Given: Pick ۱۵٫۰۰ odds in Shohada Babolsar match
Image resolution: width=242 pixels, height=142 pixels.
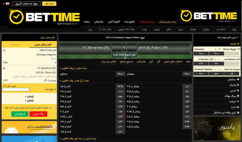Looking at the screenshot, I should point(201,74).
